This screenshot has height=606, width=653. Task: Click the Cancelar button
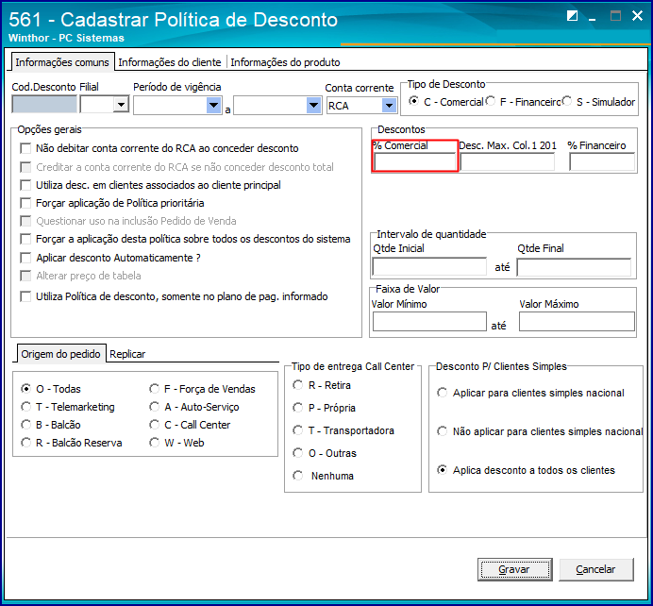click(596, 569)
